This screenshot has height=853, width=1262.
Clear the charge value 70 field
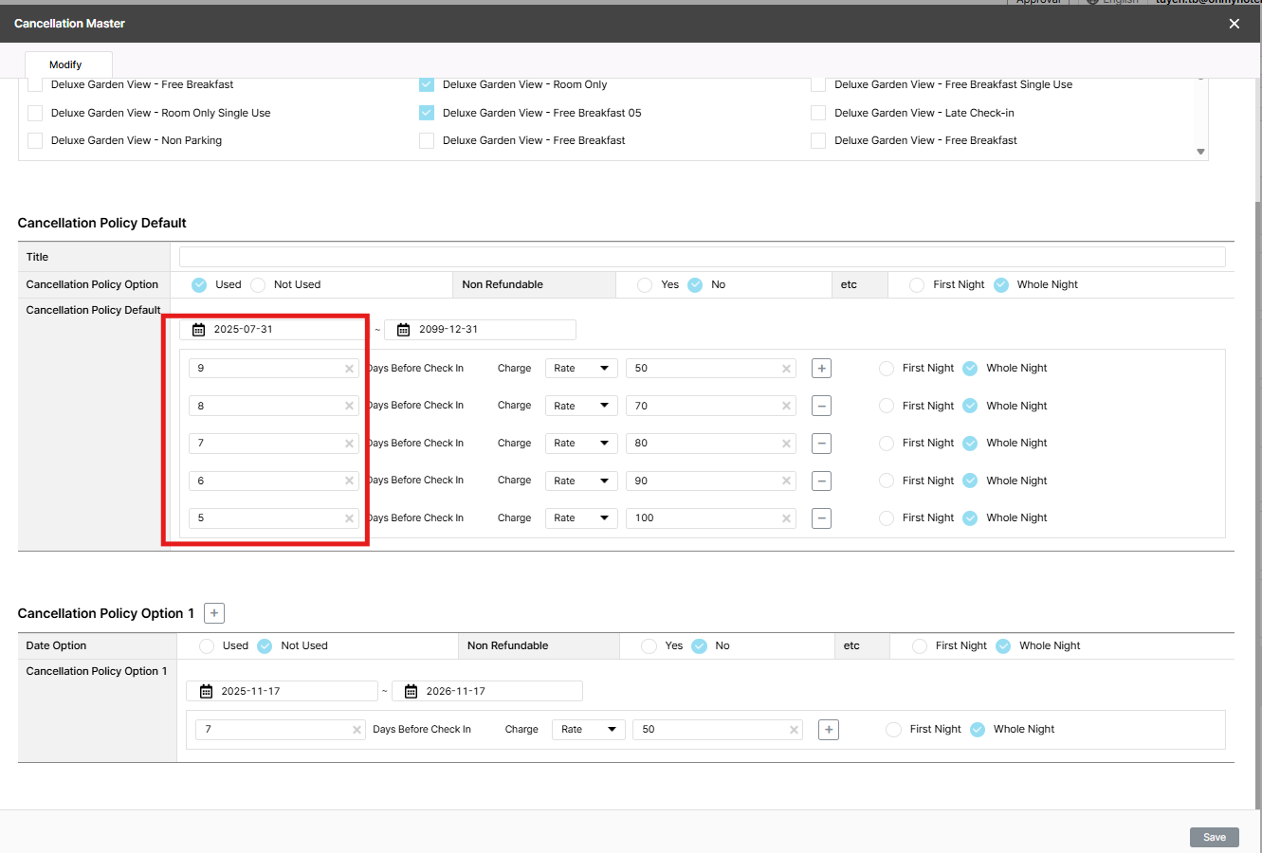click(786, 407)
